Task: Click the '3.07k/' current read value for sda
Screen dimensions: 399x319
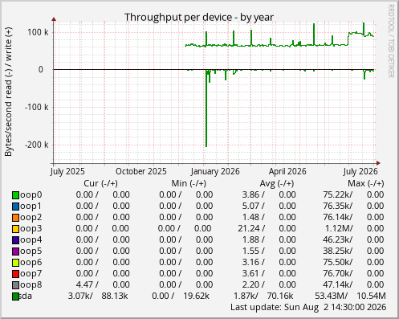Action: click(x=80, y=296)
